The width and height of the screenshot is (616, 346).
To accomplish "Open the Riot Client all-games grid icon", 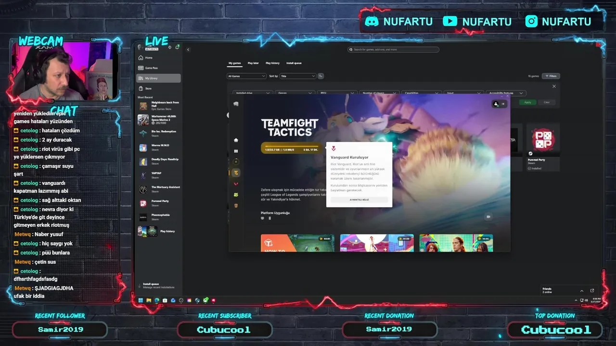I will 236,151.
